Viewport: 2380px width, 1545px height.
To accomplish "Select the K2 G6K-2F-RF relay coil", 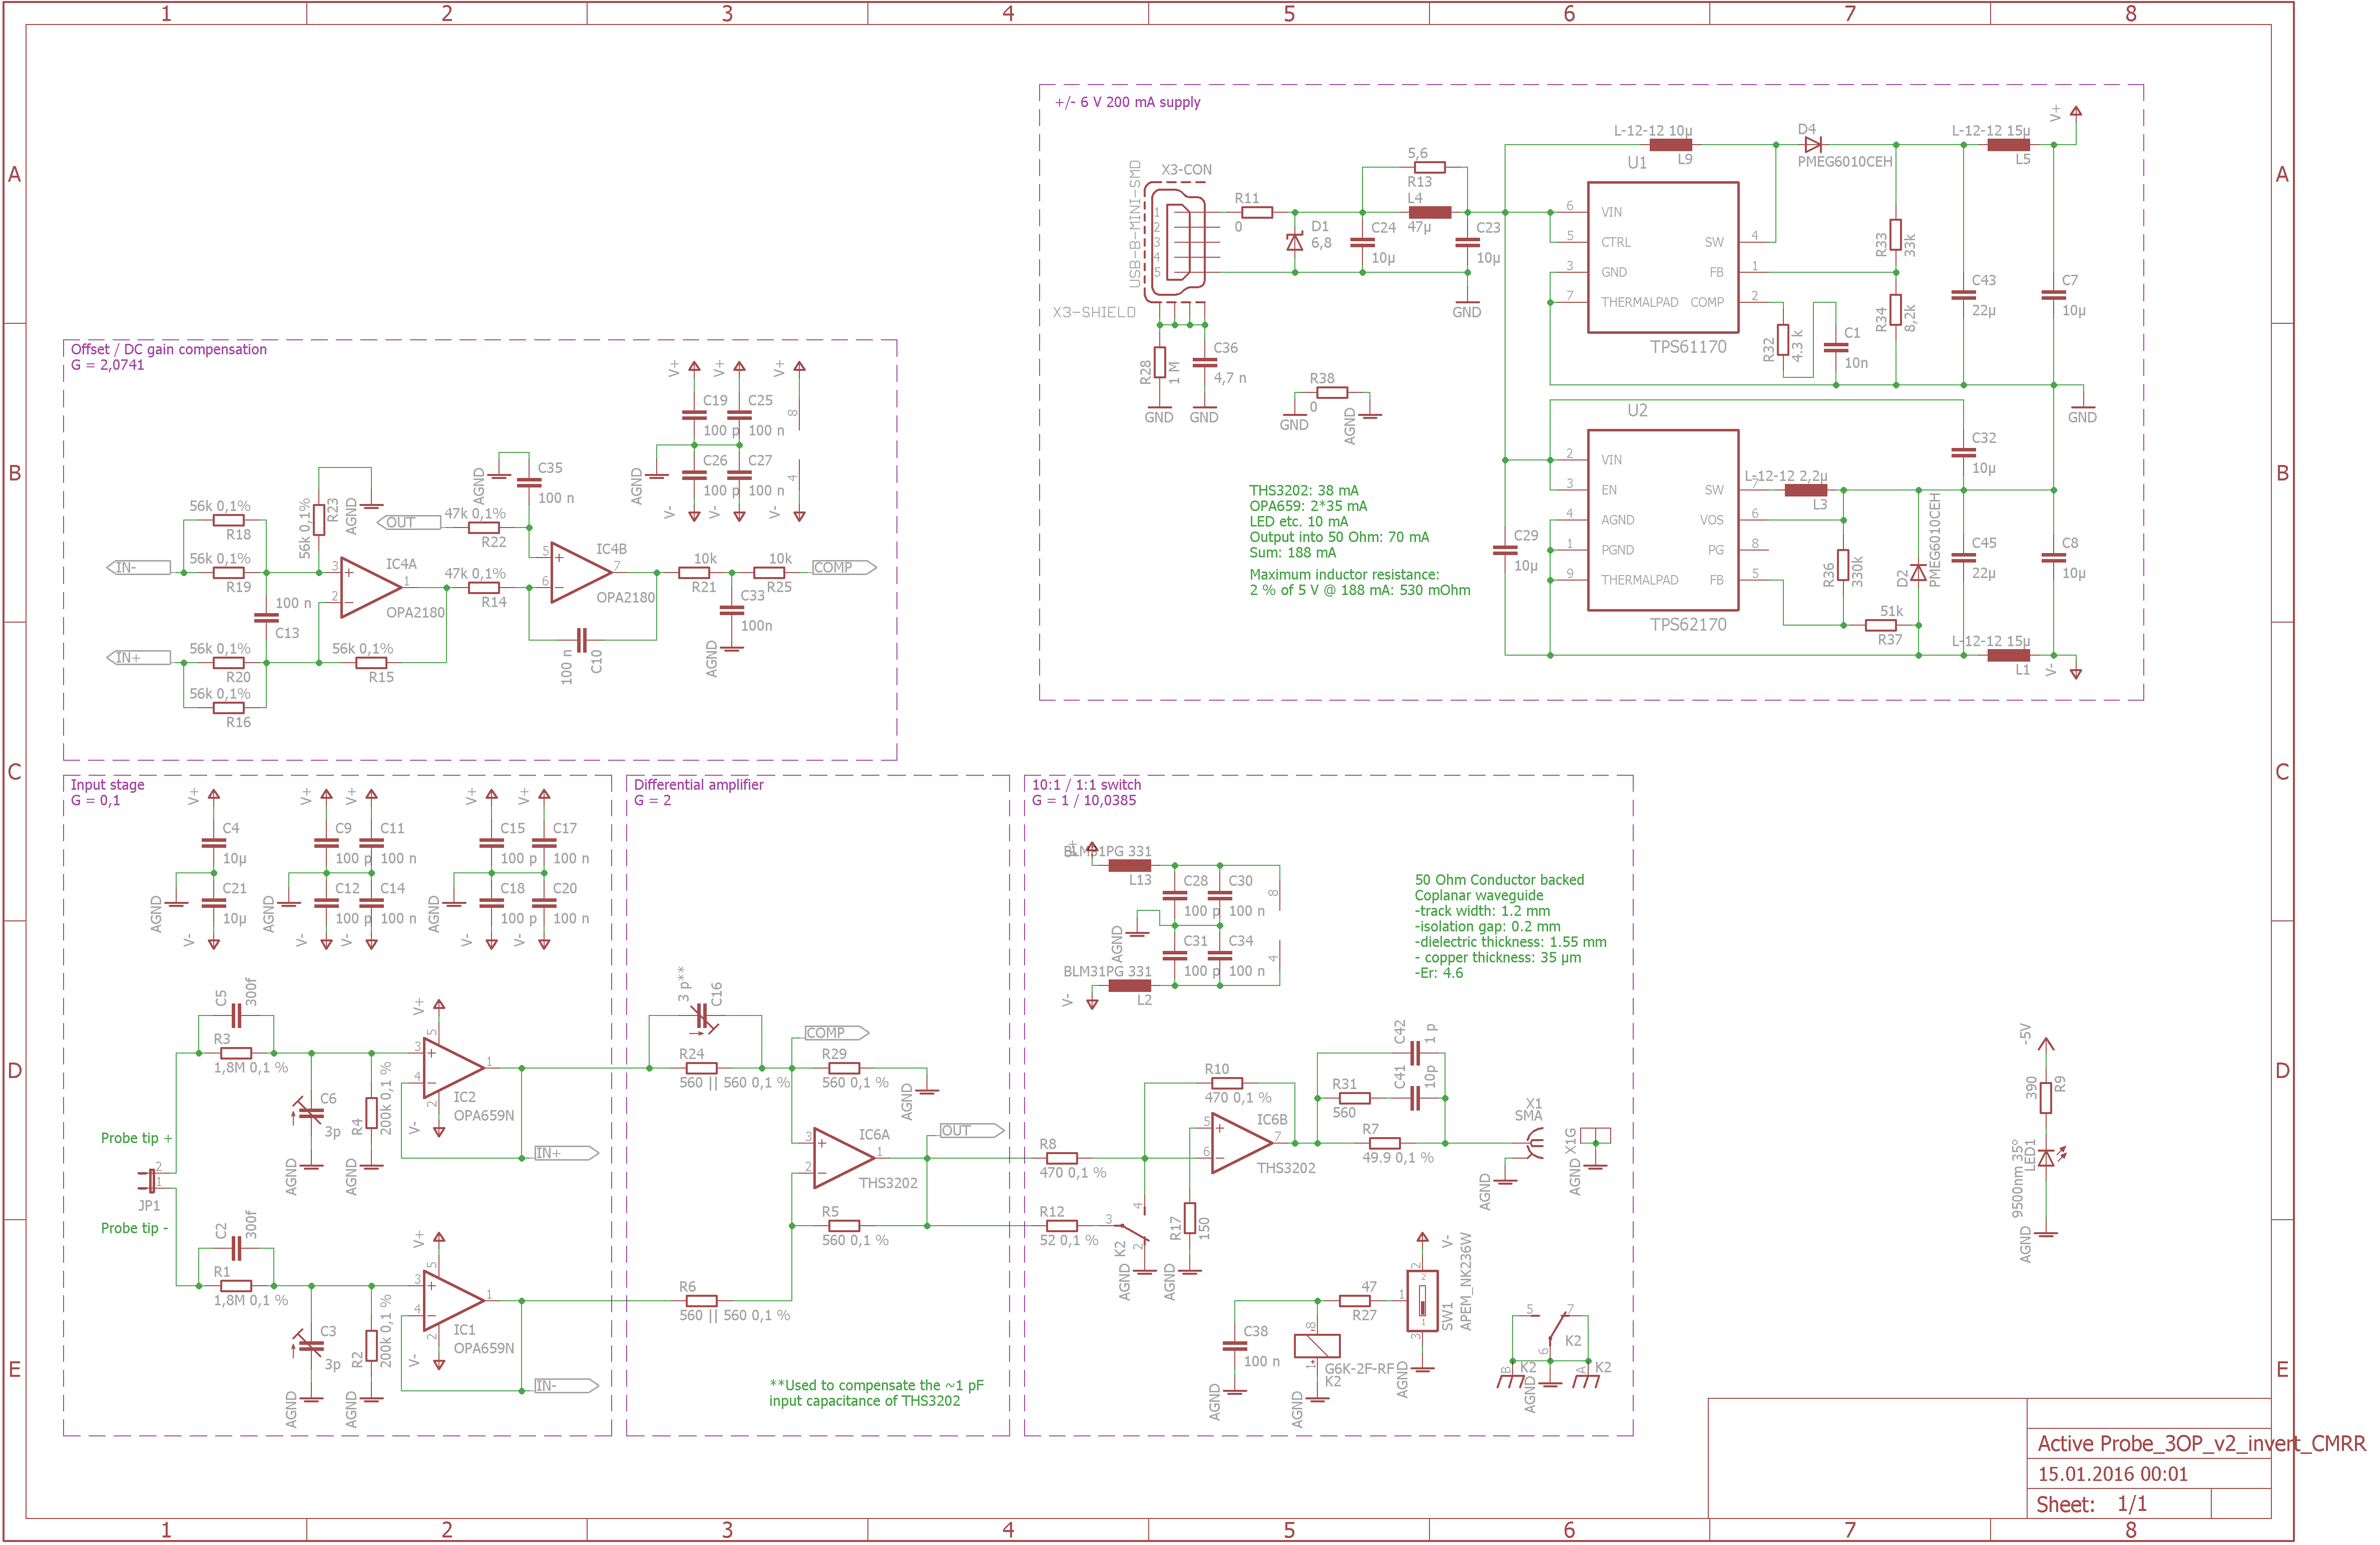I will coord(1317,1345).
